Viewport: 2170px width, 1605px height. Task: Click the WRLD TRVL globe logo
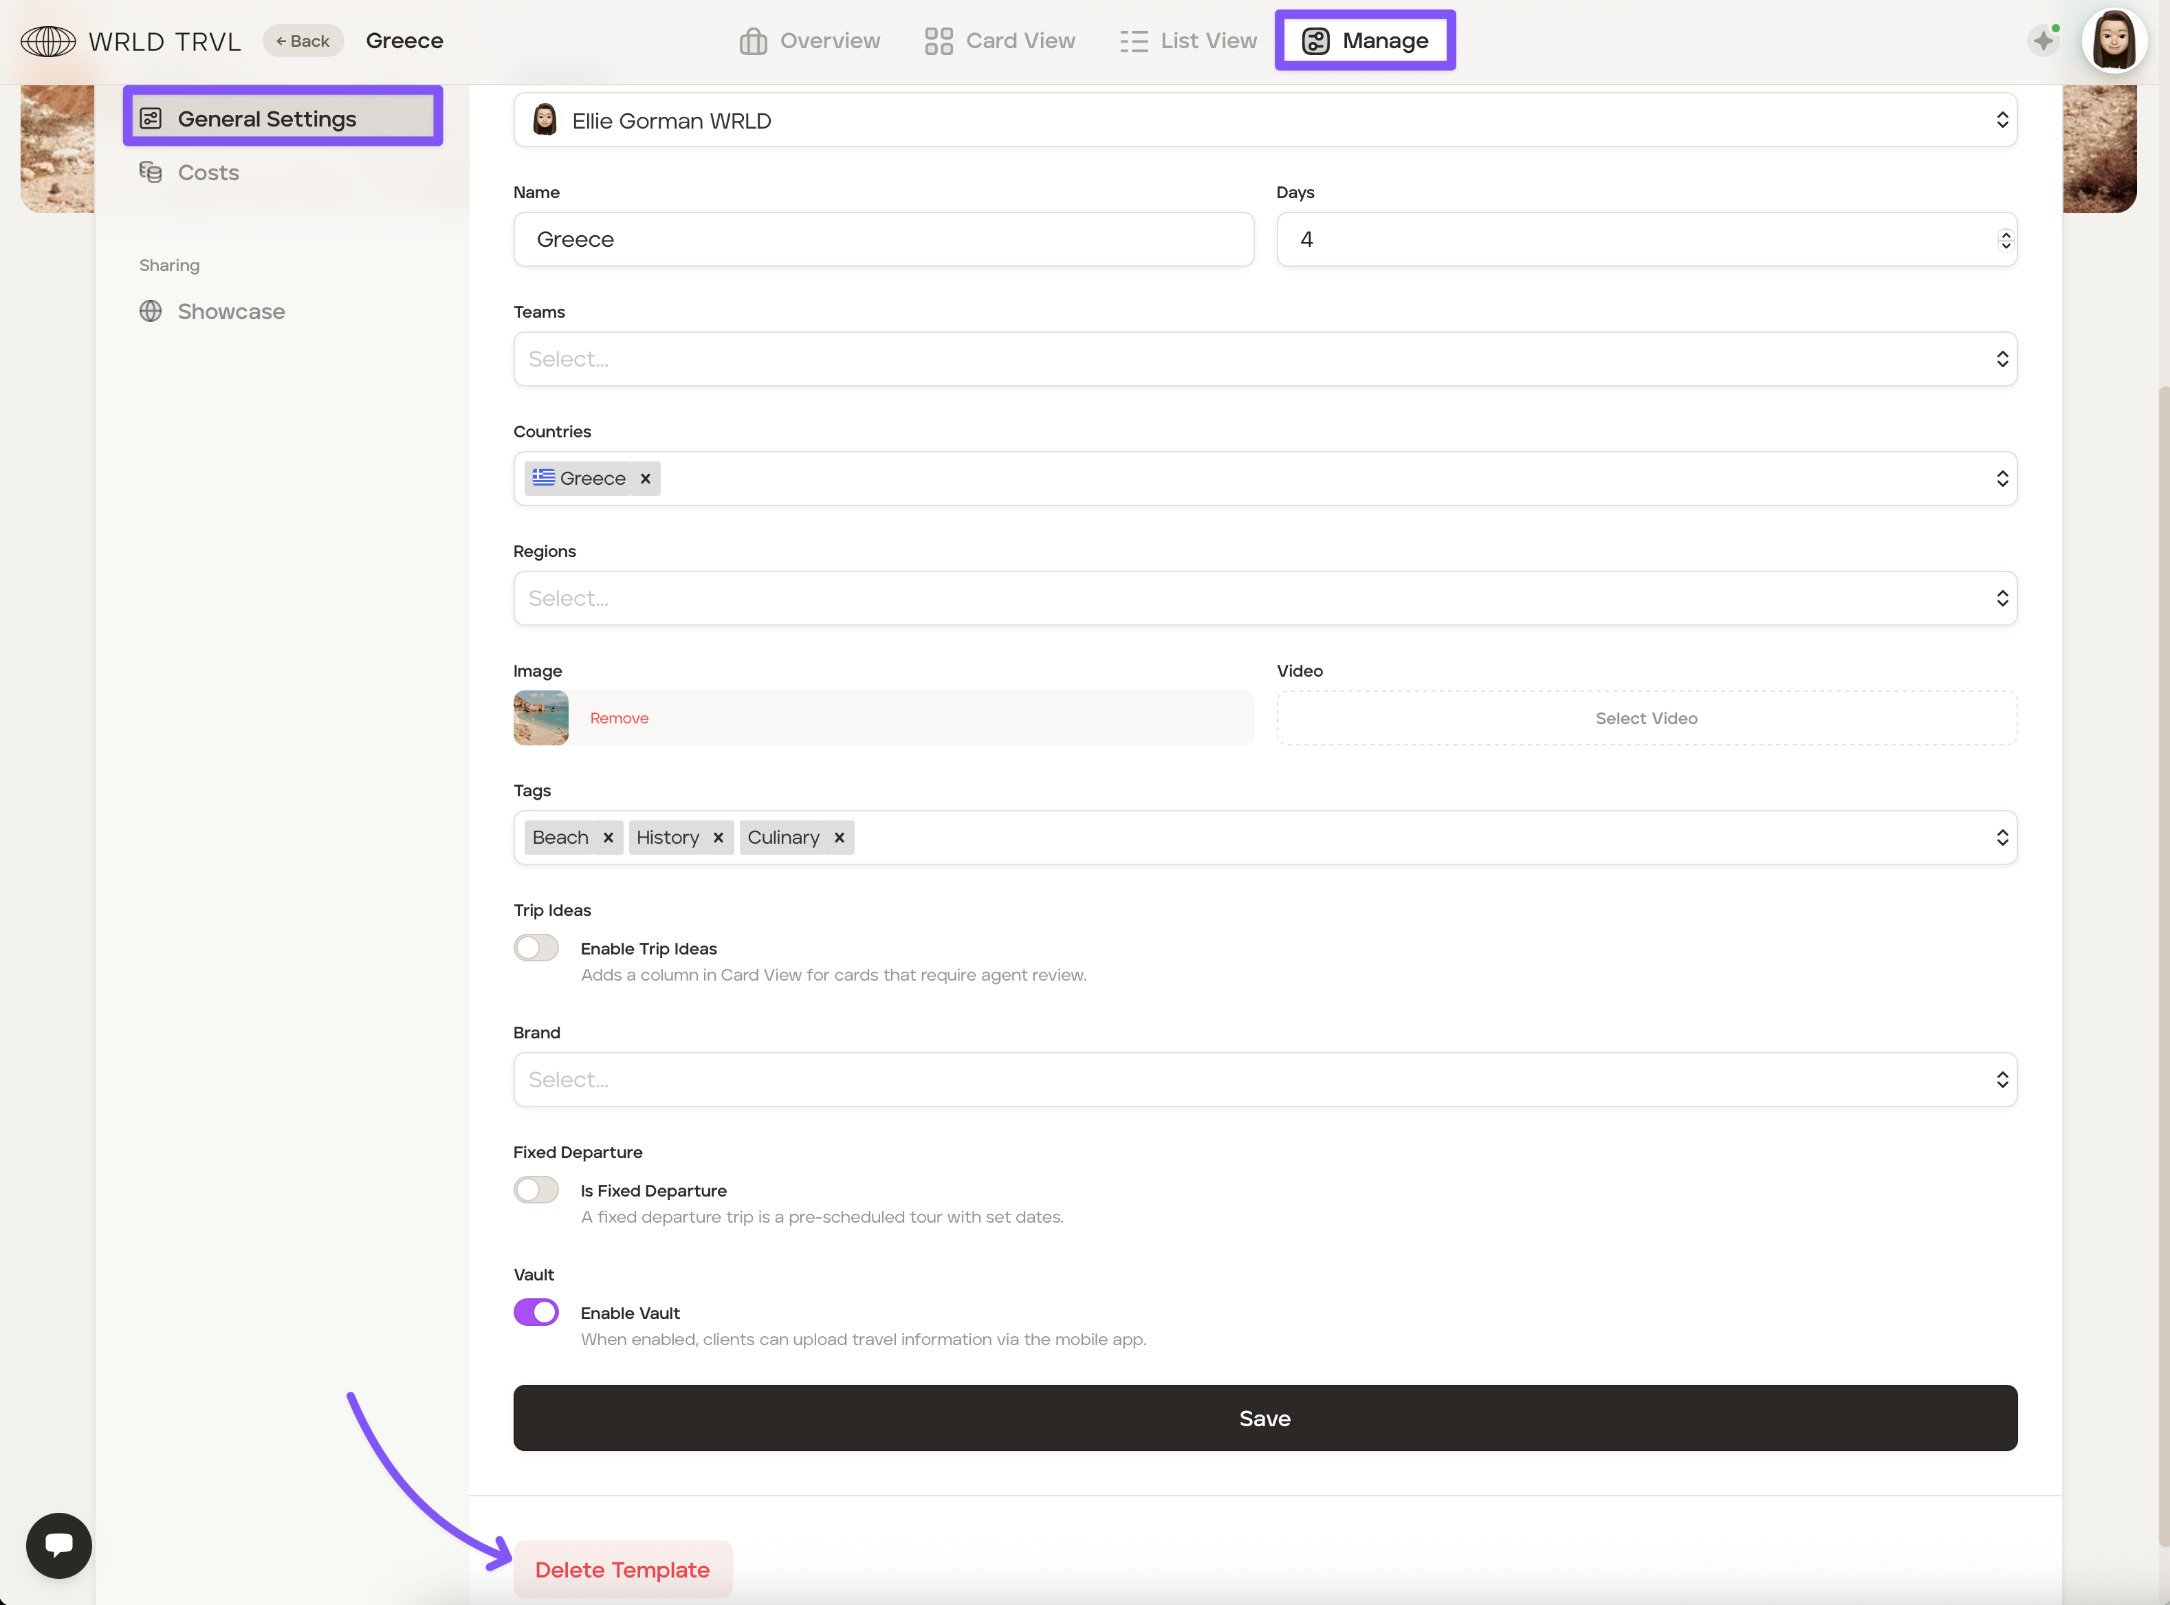47,42
